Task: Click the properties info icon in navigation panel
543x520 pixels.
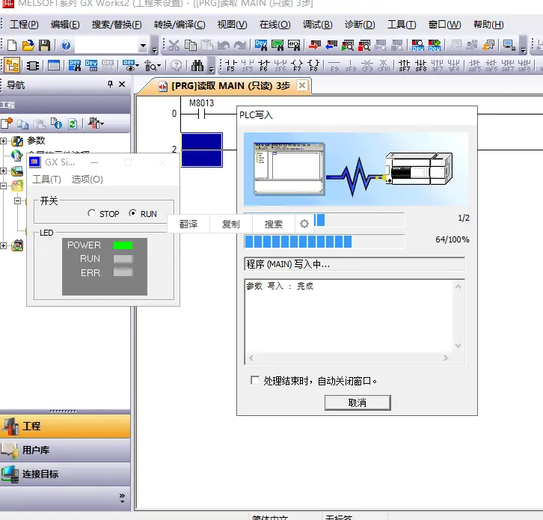Action: click(56, 123)
